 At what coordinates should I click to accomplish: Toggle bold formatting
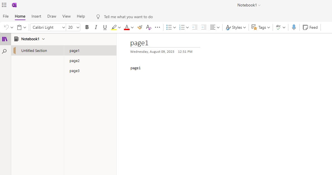click(x=87, y=27)
